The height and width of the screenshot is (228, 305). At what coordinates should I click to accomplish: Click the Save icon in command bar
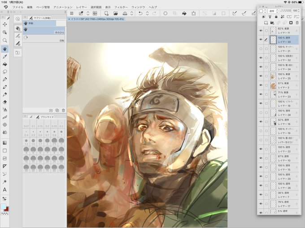point(125,13)
